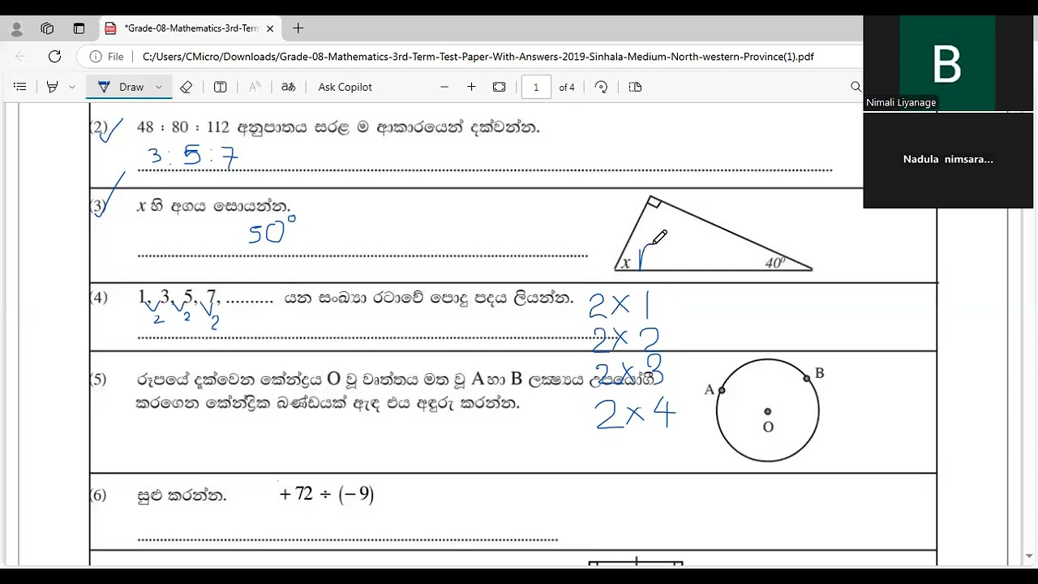Open the workspaces icon
The width and height of the screenshot is (1038, 584).
pyautogui.click(x=47, y=28)
